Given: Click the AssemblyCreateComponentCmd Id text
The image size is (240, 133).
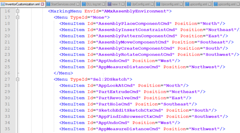Looking at the screenshot, I should [x=135, y=48].
